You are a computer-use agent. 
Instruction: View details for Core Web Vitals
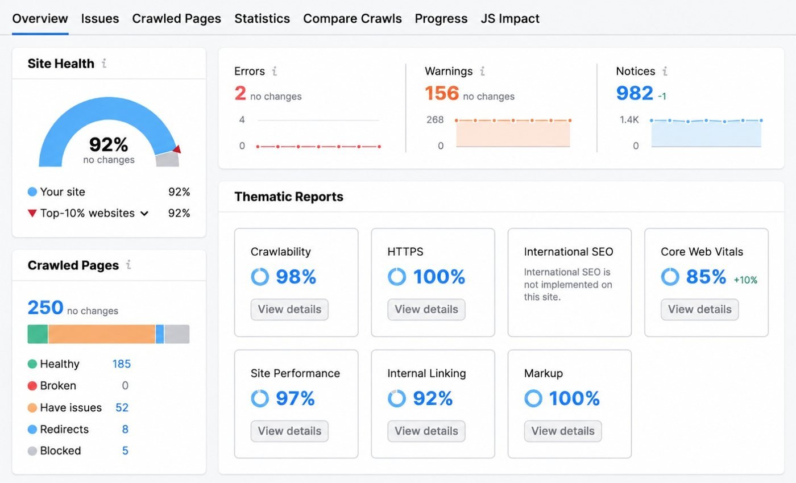(x=700, y=309)
